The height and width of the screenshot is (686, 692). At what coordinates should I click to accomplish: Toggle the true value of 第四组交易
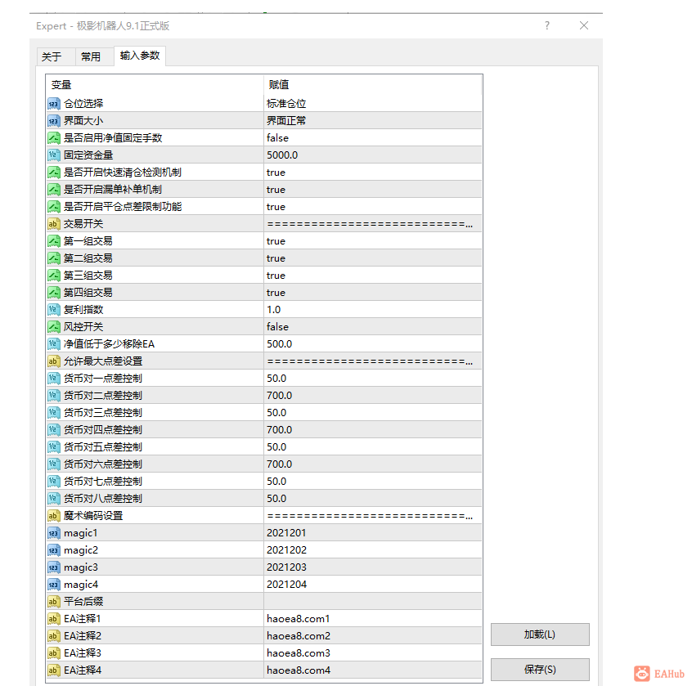tap(373, 293)
